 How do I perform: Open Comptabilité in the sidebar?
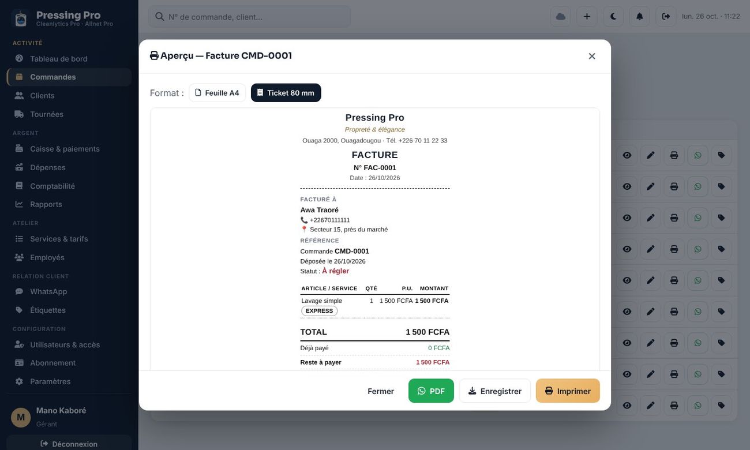[69, 186]
